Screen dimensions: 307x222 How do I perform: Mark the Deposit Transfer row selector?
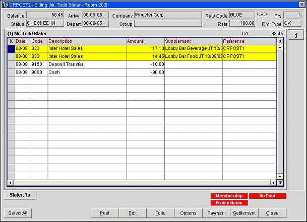[x=11, y=64]
